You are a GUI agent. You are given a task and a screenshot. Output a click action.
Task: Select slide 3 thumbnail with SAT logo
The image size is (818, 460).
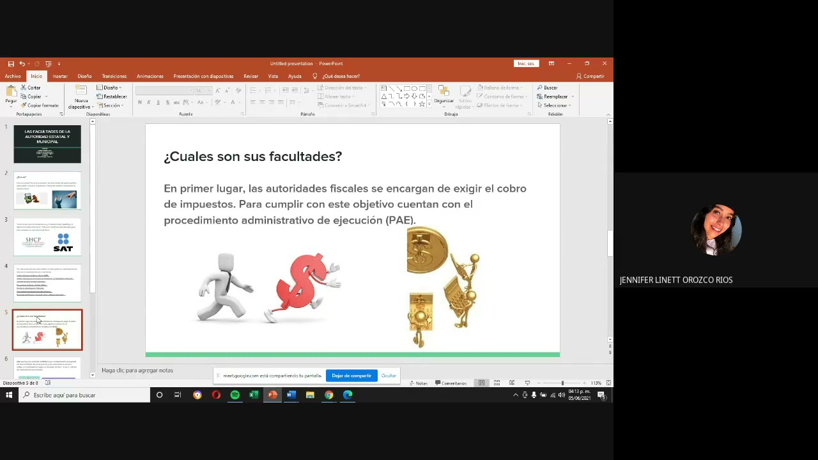[x=47, y=237]
